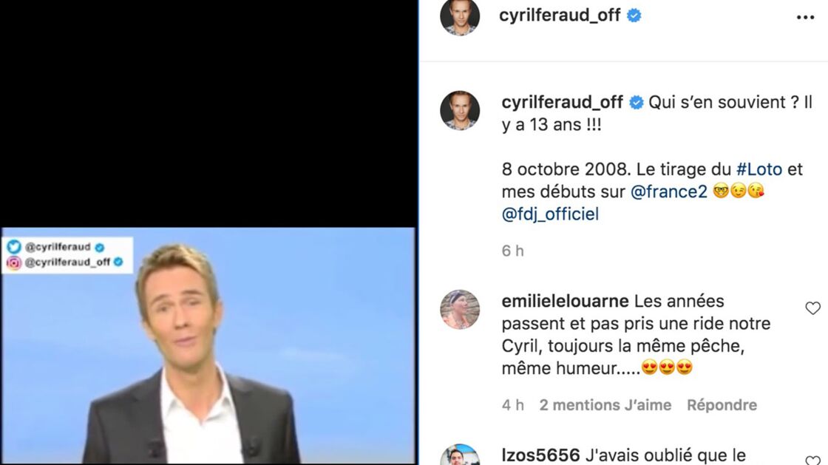Open the #Loto hashtag link
Image resolution: width=828 pixels, height=465 pixels.
point(759,169)
